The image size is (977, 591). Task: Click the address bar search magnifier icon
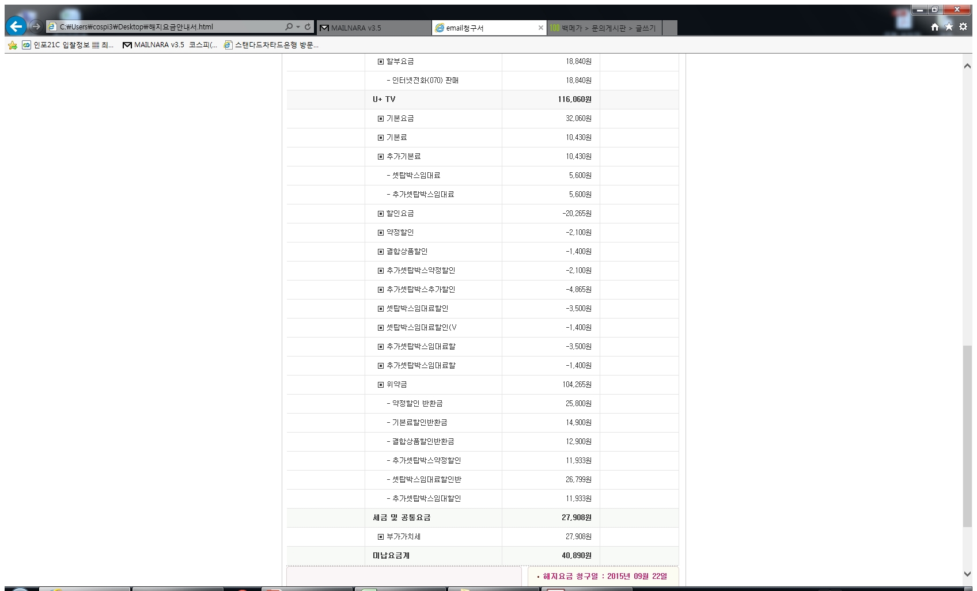click(289, 26)
